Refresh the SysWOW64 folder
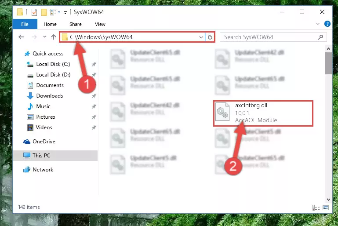The image size is (338, 226). pos(210,37)
